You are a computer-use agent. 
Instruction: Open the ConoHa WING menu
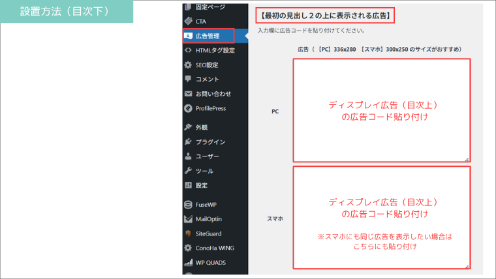tap(215, 248)
